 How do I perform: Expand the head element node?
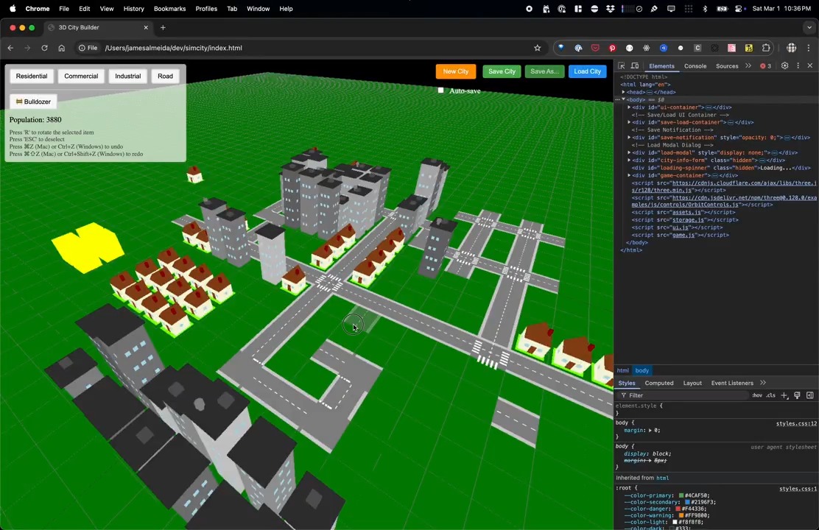[623, 92]
